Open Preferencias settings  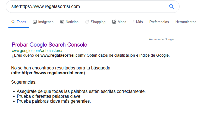click(159, 22)
